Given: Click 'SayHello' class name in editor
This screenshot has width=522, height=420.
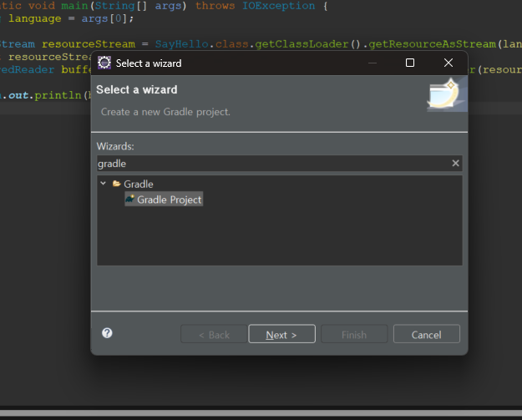Looking at the screenshot, I should [x=182, y=44].
